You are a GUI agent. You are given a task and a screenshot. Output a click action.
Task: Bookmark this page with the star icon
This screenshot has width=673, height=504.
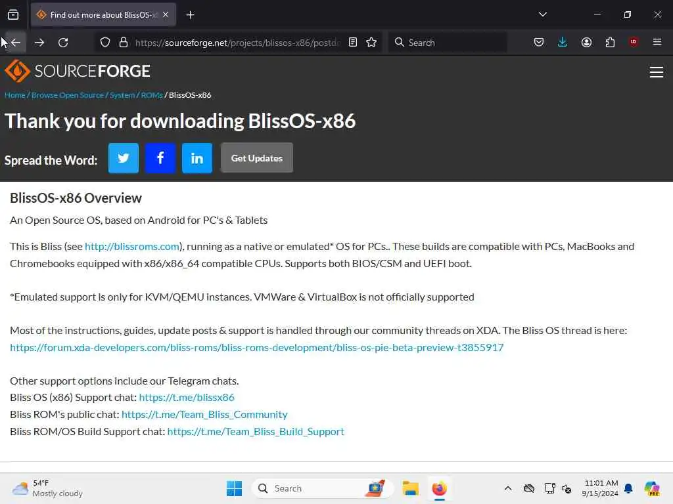[372, 43]
